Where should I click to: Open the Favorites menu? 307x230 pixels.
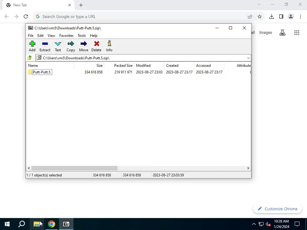click(x=66, y=36)
